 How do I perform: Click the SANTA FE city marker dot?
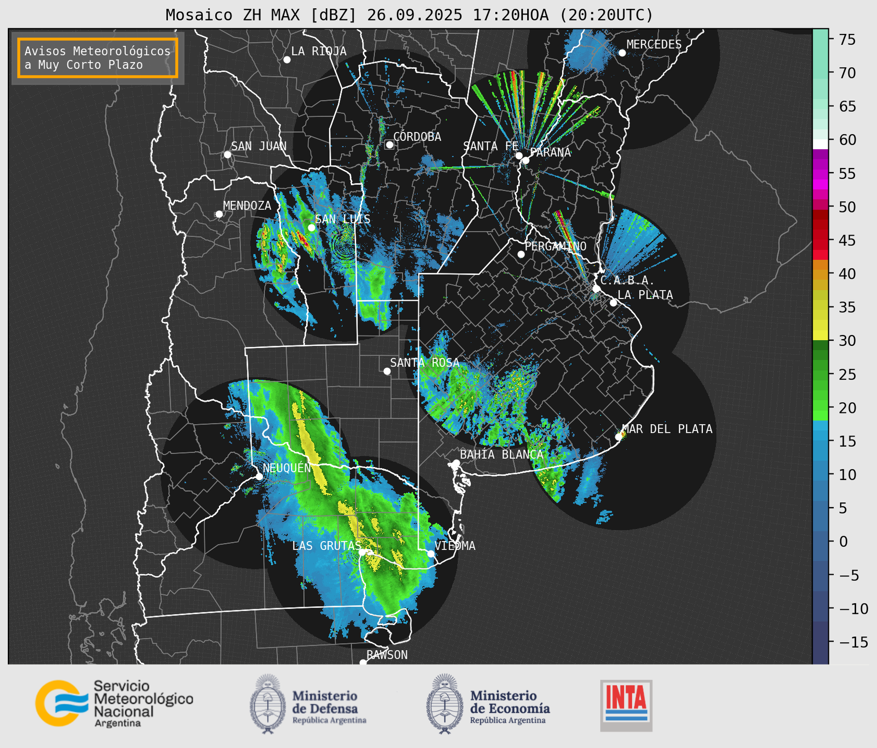(x=519, y=156)
